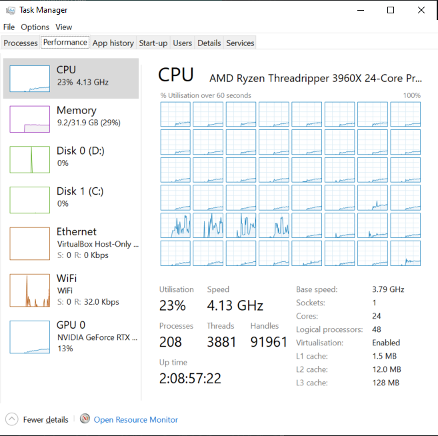Click the Virtualisation value Enabled

[386, 343]
